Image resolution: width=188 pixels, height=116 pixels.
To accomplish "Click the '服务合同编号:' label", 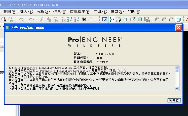I will coord(84,62).
